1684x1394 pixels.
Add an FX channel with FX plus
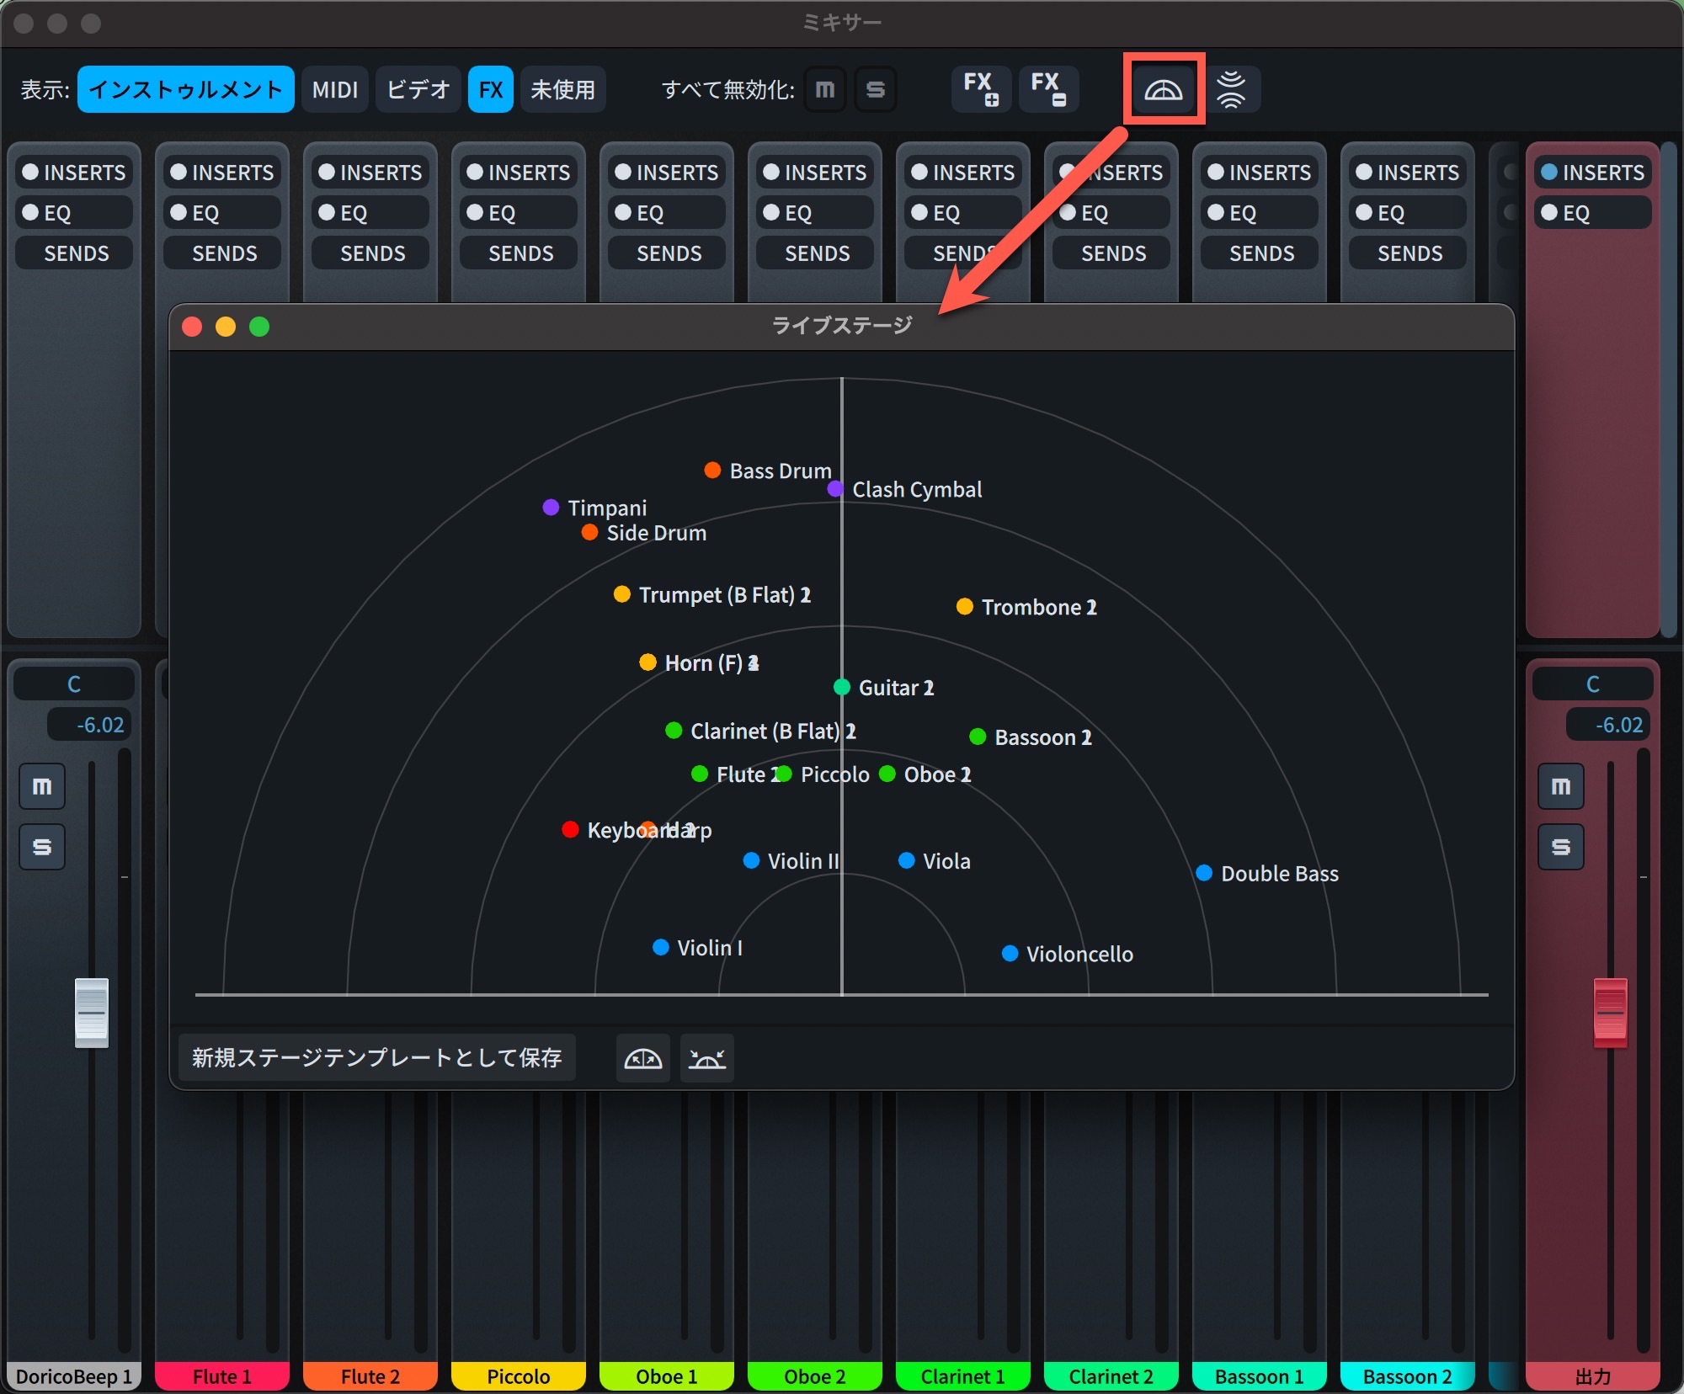coord(982,89)
